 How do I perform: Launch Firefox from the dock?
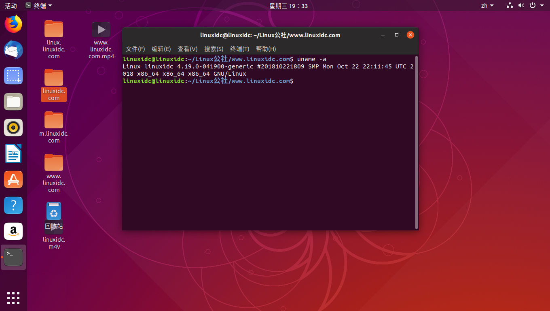tap(13, 24)
